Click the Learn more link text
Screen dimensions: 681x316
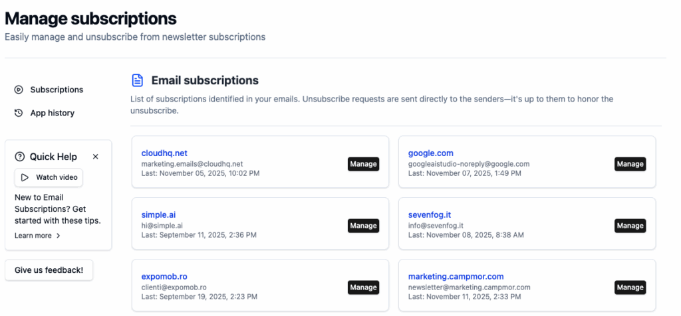[33, 236]
